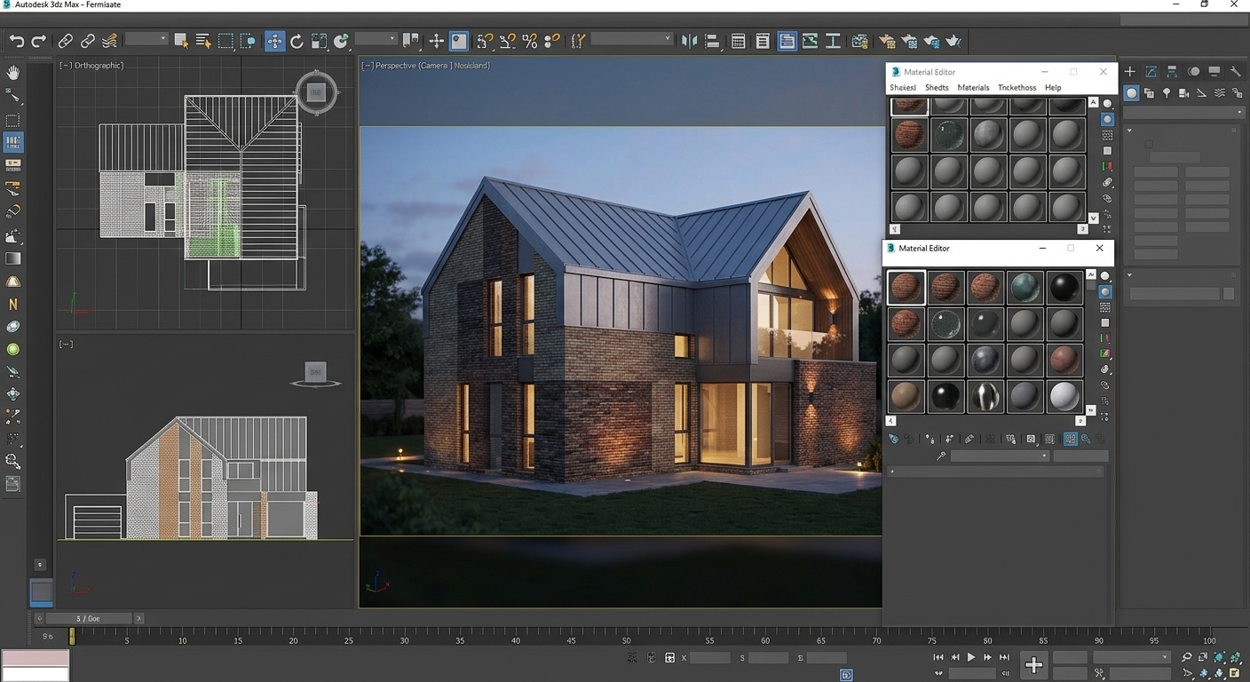Viewport: 1250px width, 682px height.
Task: Select the white material sphere sample slot
Action: tap(1064, 397)
